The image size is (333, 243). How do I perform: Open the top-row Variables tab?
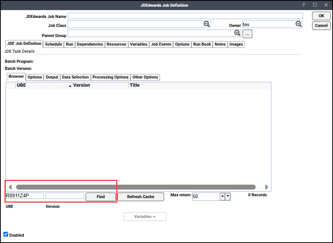[139, 44]
